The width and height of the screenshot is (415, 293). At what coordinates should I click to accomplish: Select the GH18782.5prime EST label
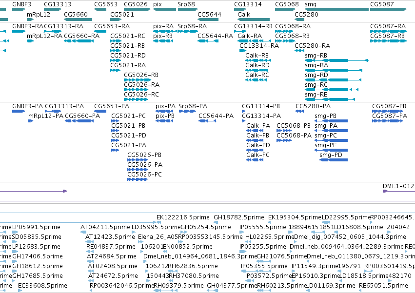click(x=239, y=217)
